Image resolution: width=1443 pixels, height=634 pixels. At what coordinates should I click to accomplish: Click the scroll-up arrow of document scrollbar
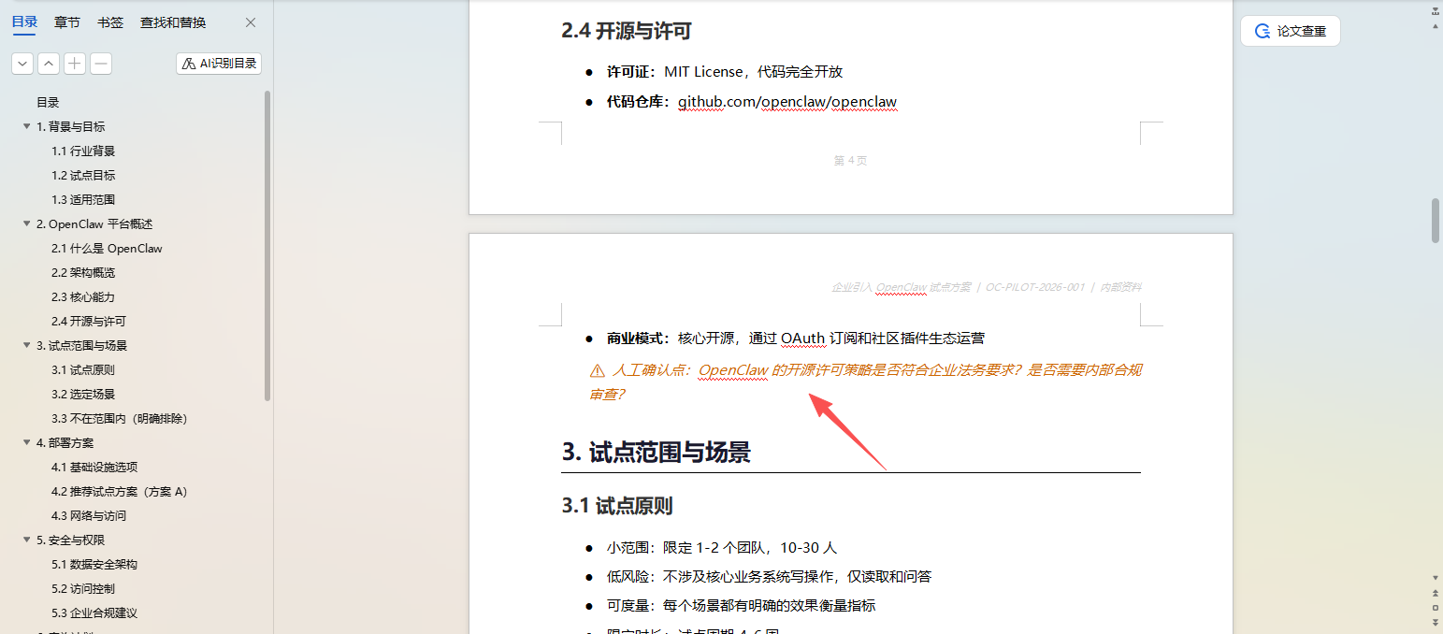pos(1436,26)
